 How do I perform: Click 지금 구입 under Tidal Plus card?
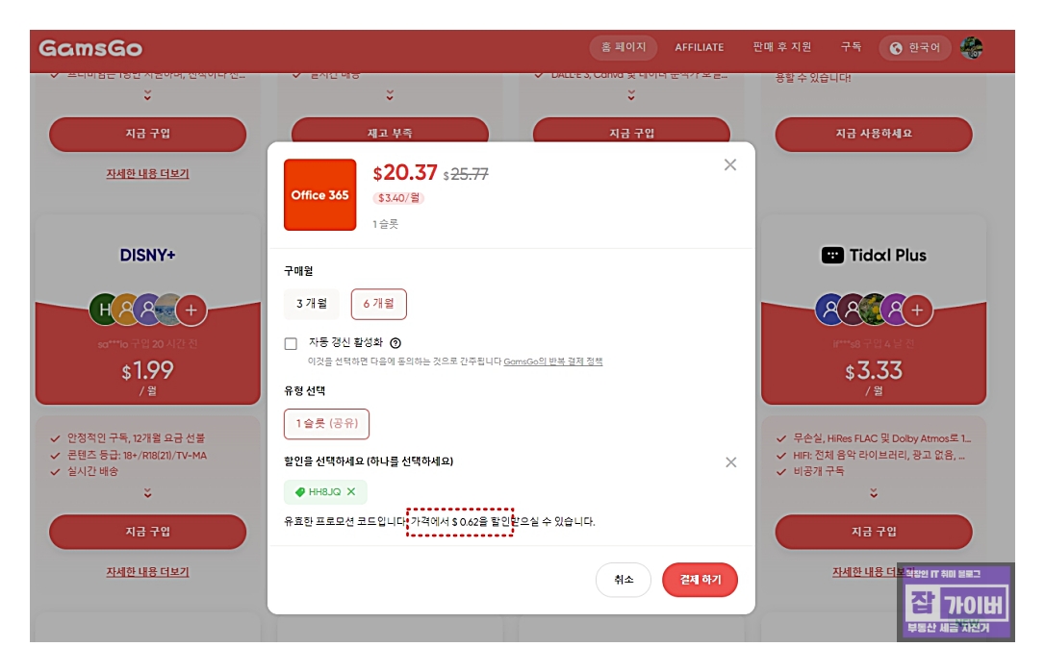873,532
